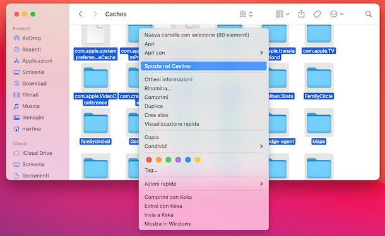Open the Tags toolbar icon
385x236 pixels.
pos(317,14)
